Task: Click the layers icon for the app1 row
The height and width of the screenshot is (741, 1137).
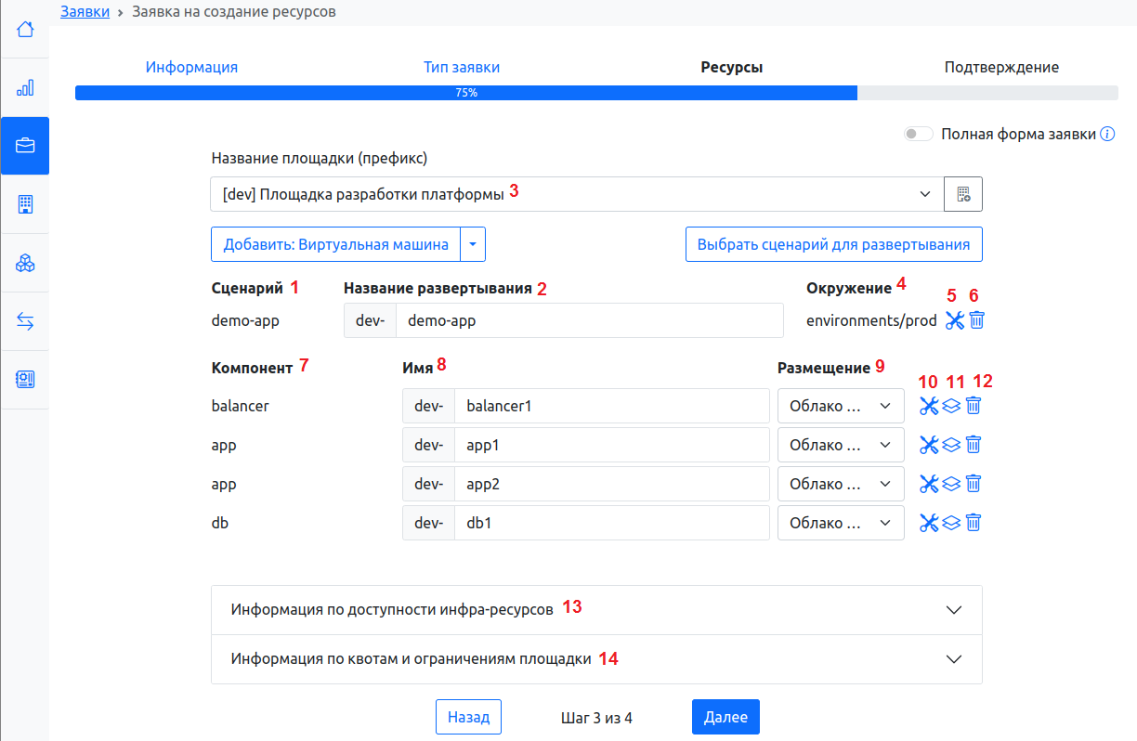Action: 951,445
